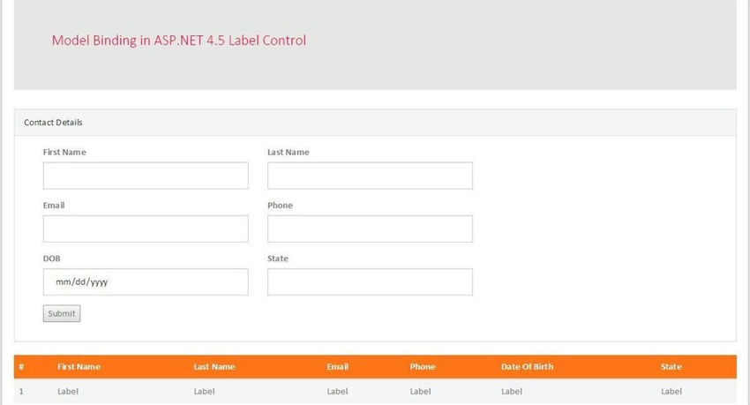Viewport: 750px width, 405px height.
Task: Click the 'First Name' form label
Action: 64,152
